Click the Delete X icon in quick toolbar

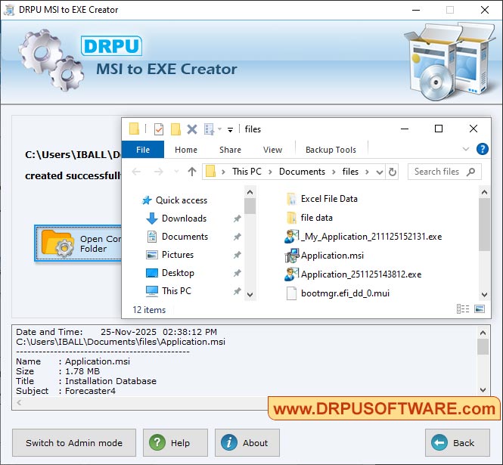click(x=192, y=129)
